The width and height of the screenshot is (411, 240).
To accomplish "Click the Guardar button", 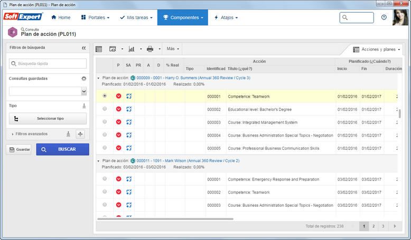I will (x=18, y=149).
